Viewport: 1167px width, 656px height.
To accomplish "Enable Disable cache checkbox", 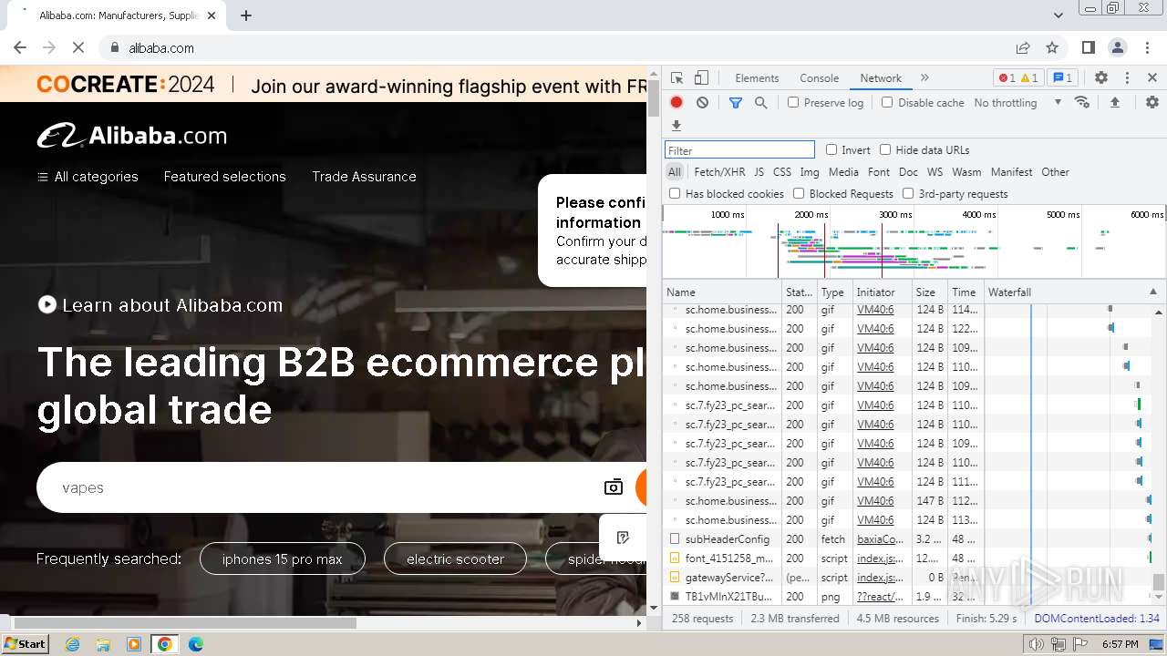I will tap(887, 102).
